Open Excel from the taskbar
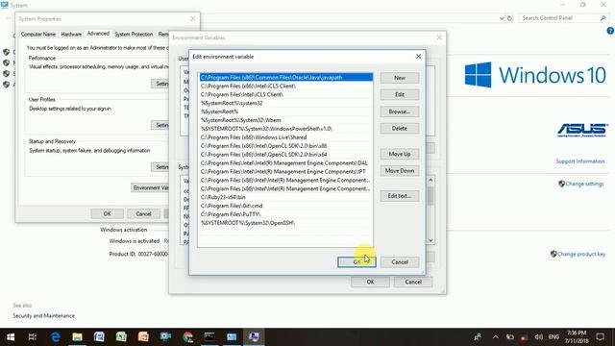This screenshot has height=346, width=615. [x=121, y=337]
